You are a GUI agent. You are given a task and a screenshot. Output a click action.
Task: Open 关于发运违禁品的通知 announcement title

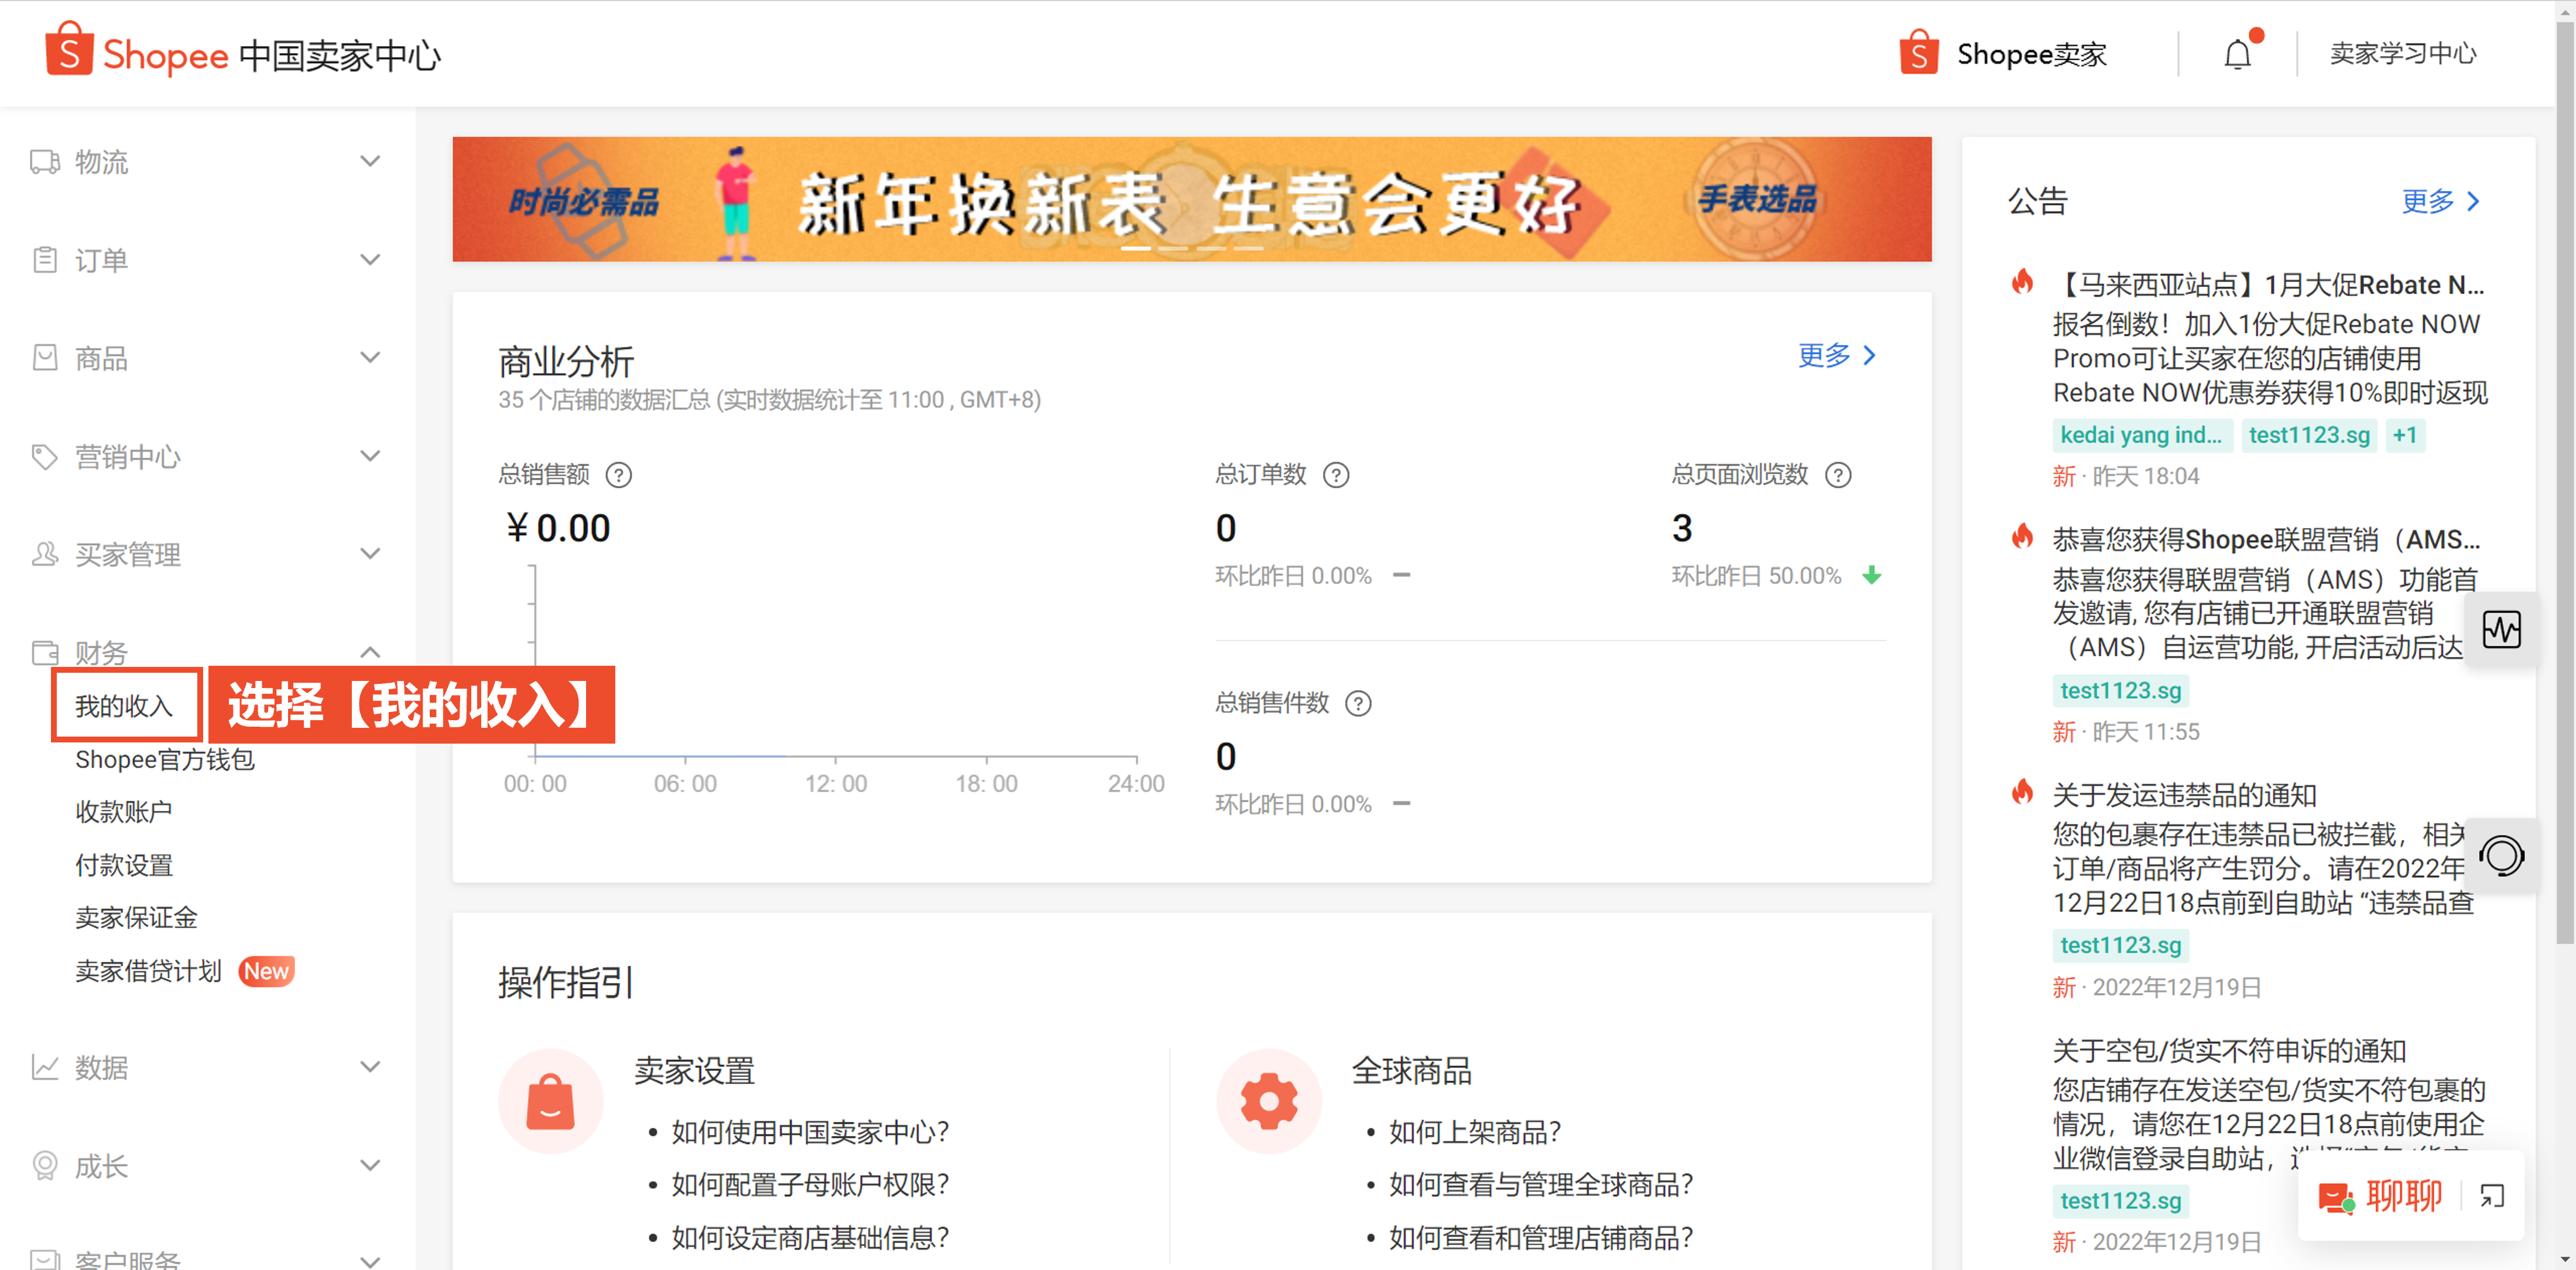tap(2185, 795)
